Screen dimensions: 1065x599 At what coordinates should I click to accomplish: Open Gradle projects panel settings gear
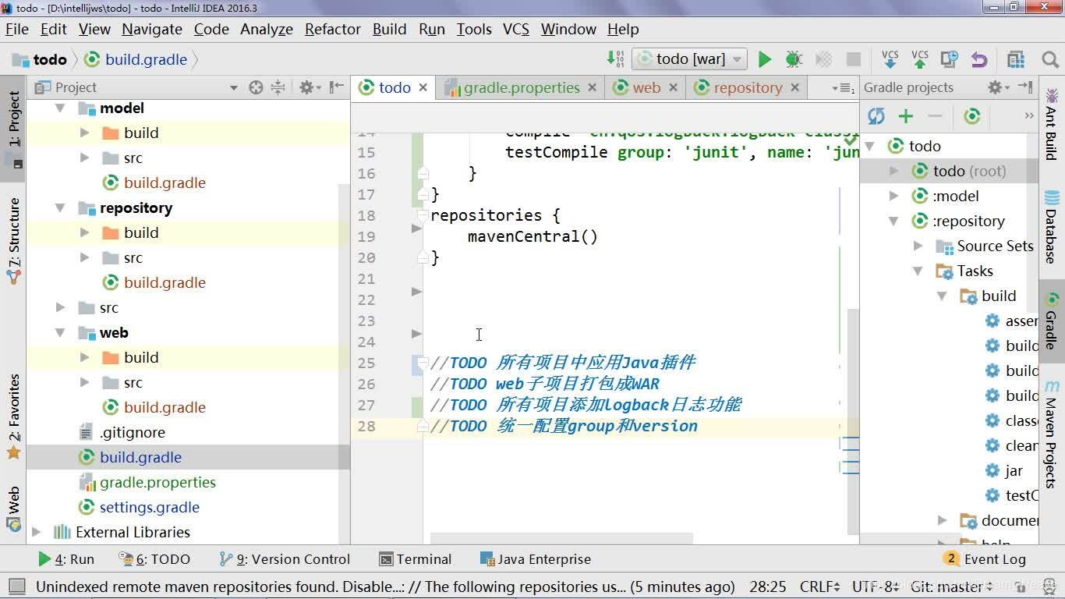point(996,87)
